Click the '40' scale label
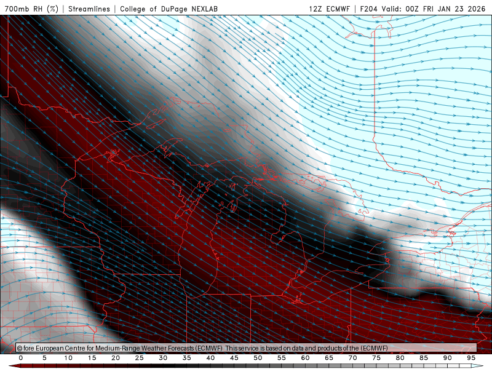This screenshot has width=492, height=369. [x=210, y=358]
